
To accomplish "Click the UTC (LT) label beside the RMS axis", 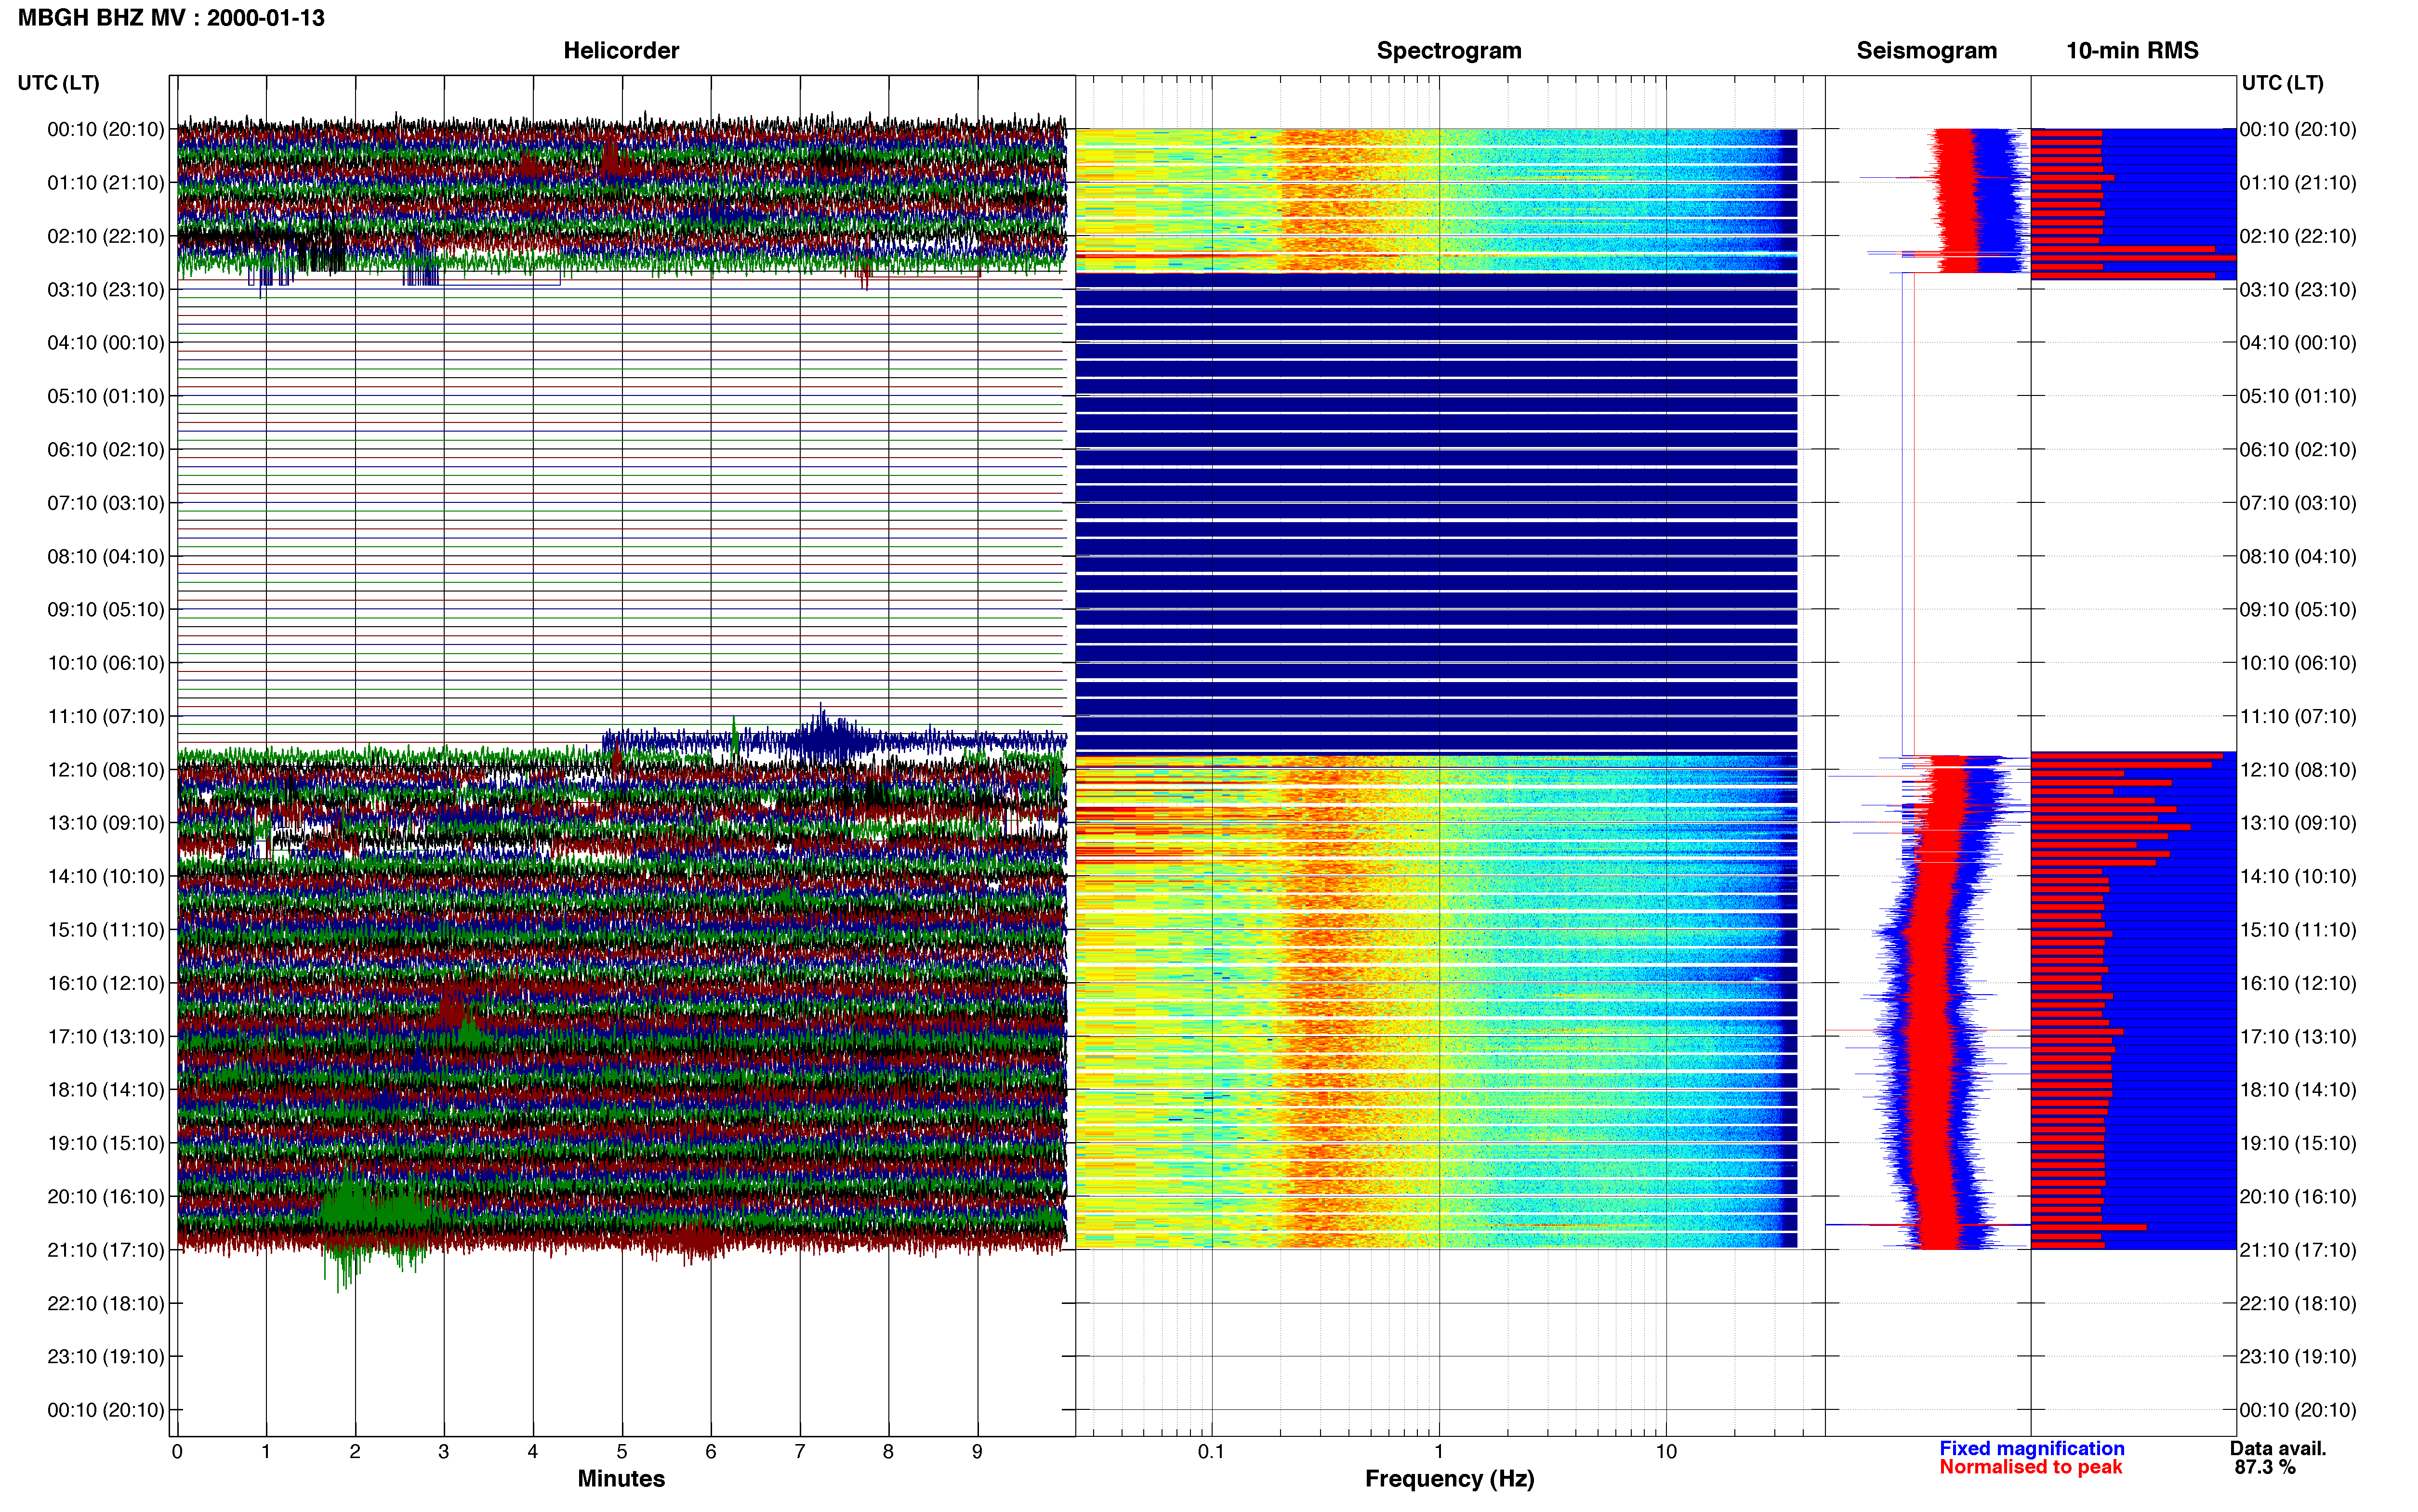I will point(2282,83).
